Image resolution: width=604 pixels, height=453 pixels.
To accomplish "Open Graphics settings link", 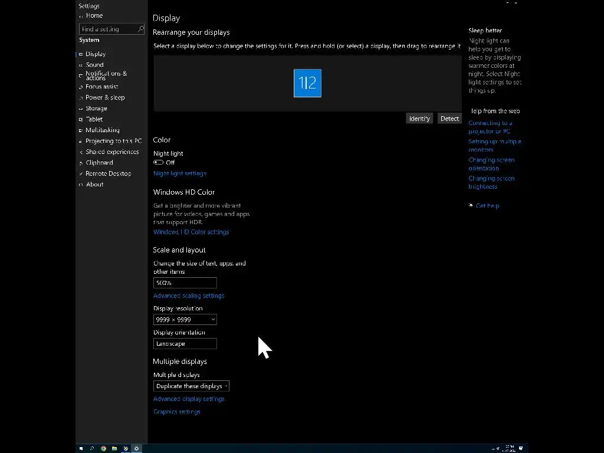I will [177, 411].
